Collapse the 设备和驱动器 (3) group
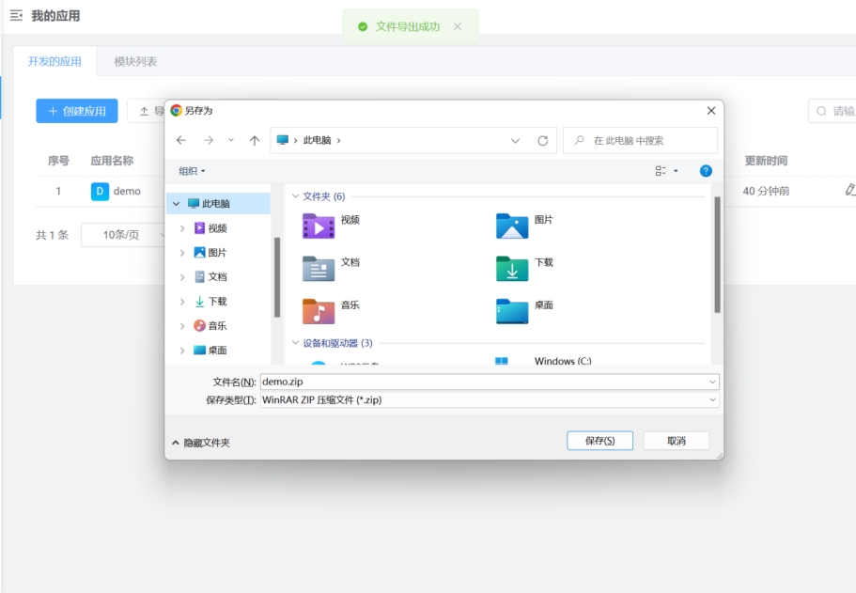This screenshot has width=856, height=593. (x=295, y=343)
